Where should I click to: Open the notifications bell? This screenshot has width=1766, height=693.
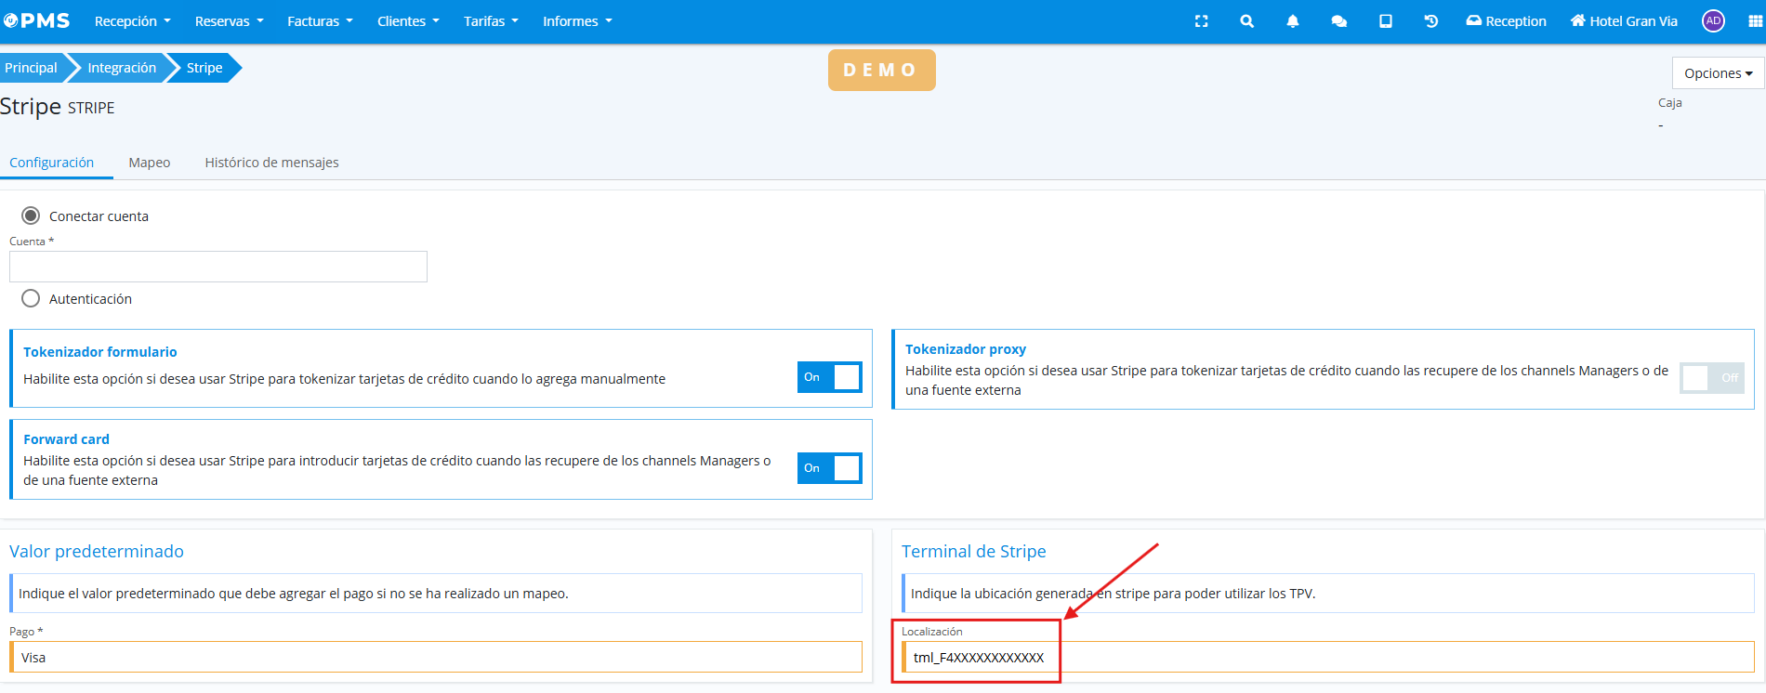[1292, 21]
